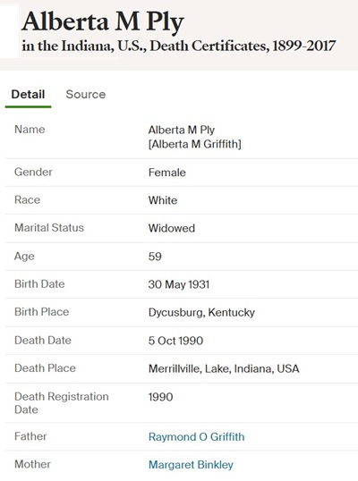This screenshot has width=358, height=481.
Task: Click the 'Race' field label
Action: click(x=27, y=199)
